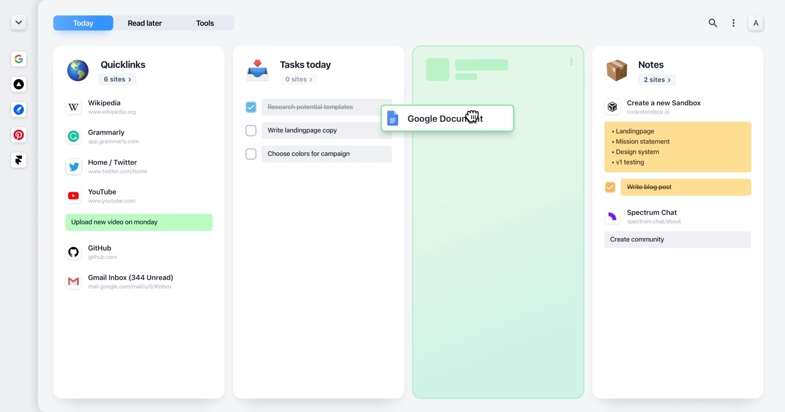
Task: Click the blue Safari compass sidebar icon
Action: (19, 109)
